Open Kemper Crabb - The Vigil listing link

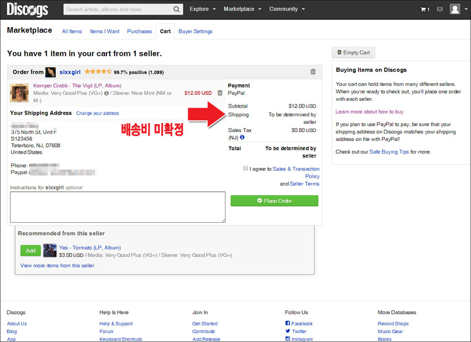pos(77,86)
